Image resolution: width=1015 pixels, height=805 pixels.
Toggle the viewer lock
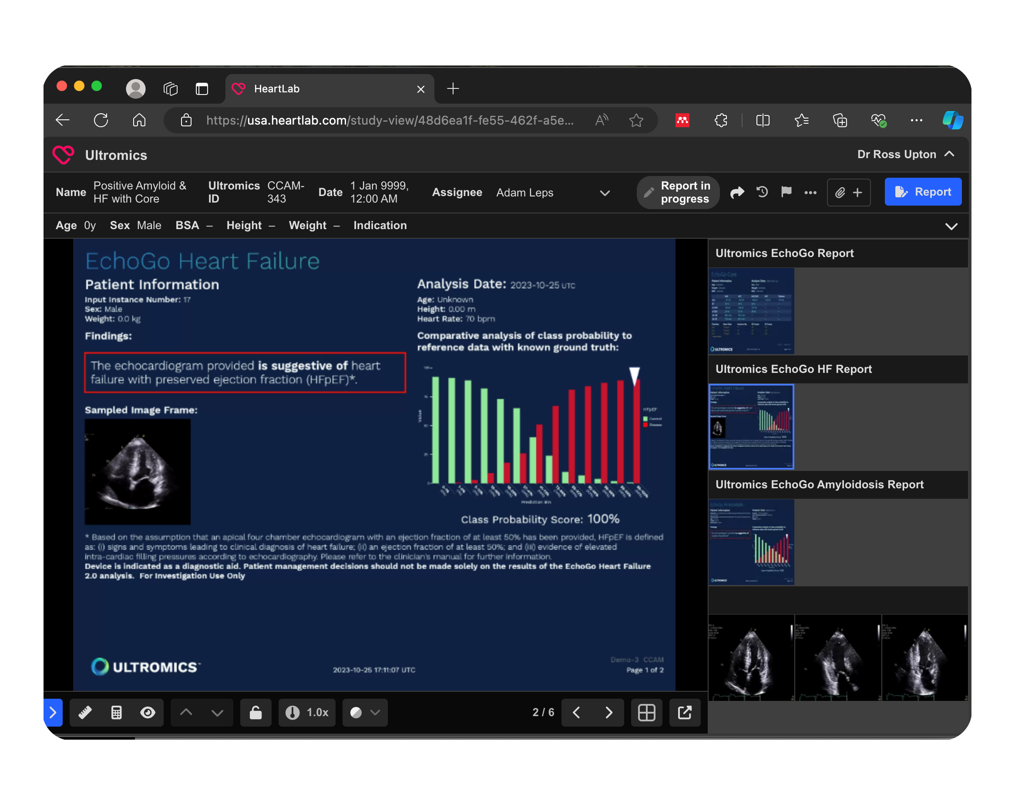click(255, 713)
